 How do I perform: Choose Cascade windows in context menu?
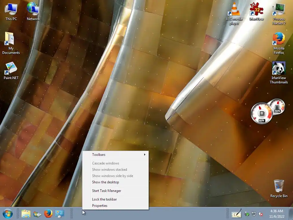[116, 163]
